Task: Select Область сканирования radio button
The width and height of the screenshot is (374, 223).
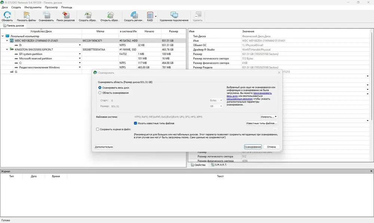Action: click(x=100, y=93)
